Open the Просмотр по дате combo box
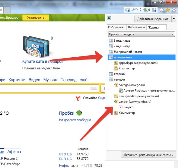Screen dimensions: 178x168 click(141, 34)
